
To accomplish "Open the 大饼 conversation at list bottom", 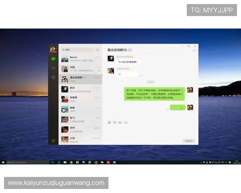I will 80,140.
